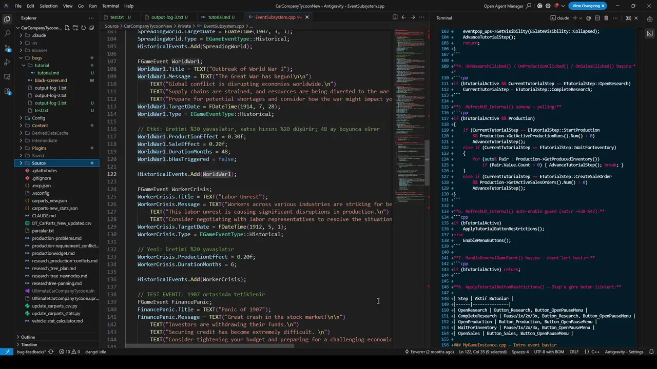Viewport: 657px width, 369px height.
Task: Click the bug-feedbacks branch in status bar
Action: [x=32, y=352]
